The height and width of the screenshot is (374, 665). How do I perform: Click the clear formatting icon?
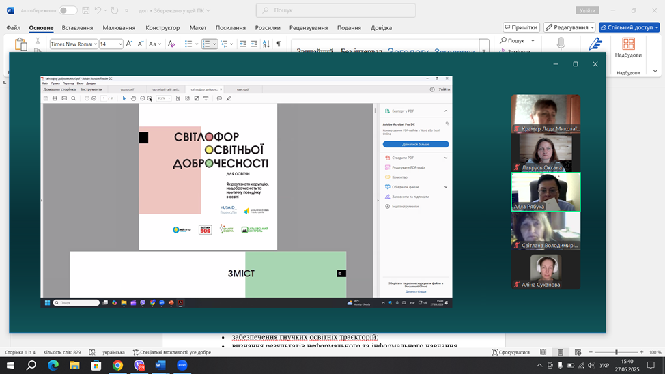[x=171, y=44]
